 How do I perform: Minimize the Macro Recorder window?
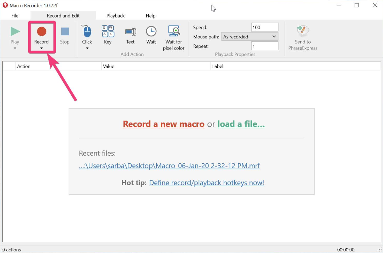(339, 5)
